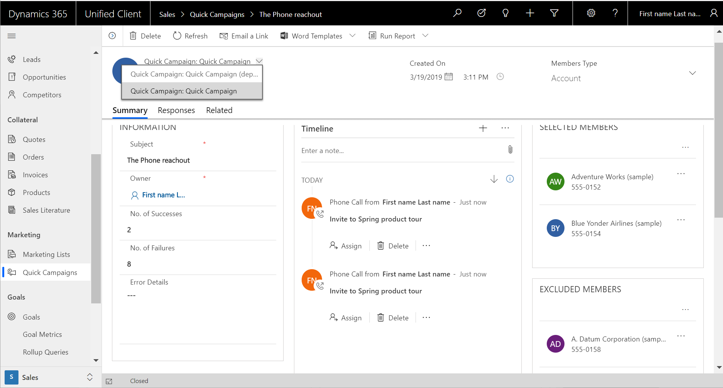Sort timeline using the down arrow icon

494,179
